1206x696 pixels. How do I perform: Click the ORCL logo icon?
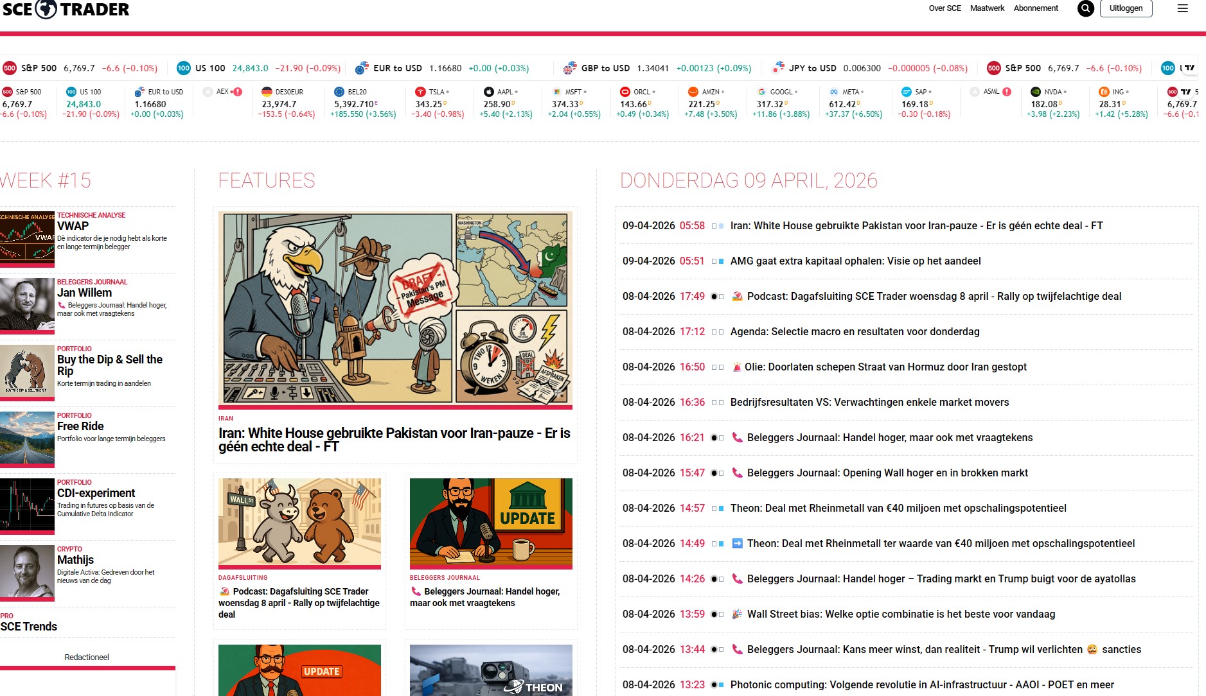click(625, 92)
